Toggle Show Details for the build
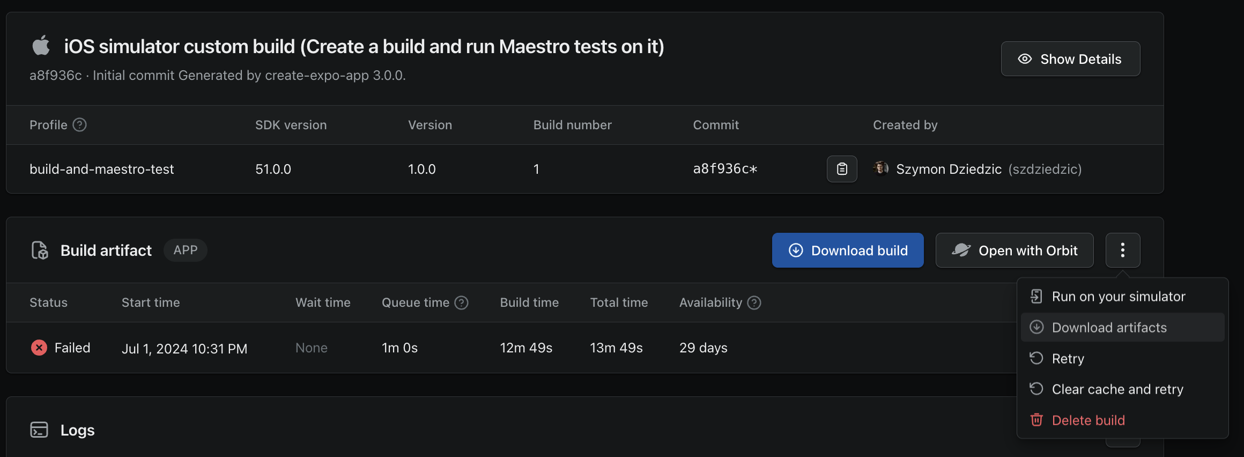The width and height of the screenshot is (1244, 457). pyautogui.click(x=1070, y=59)
